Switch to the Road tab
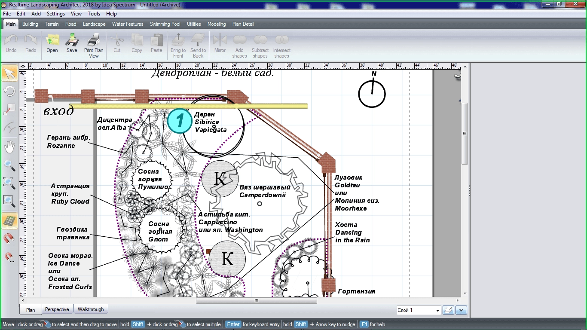 click(71, 24)
